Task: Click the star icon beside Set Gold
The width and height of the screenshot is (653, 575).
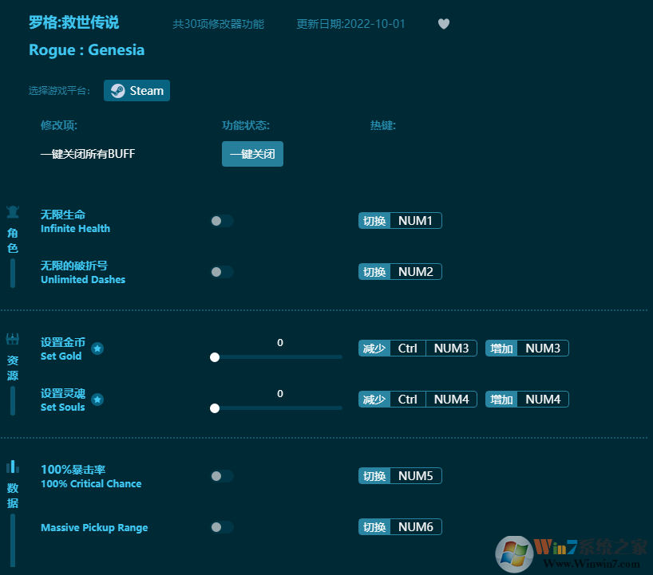Action: [97, 349]
